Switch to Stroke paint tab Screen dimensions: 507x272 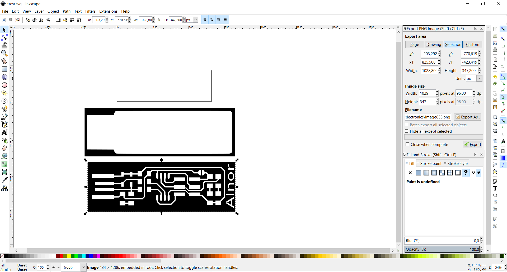[429, 164]
